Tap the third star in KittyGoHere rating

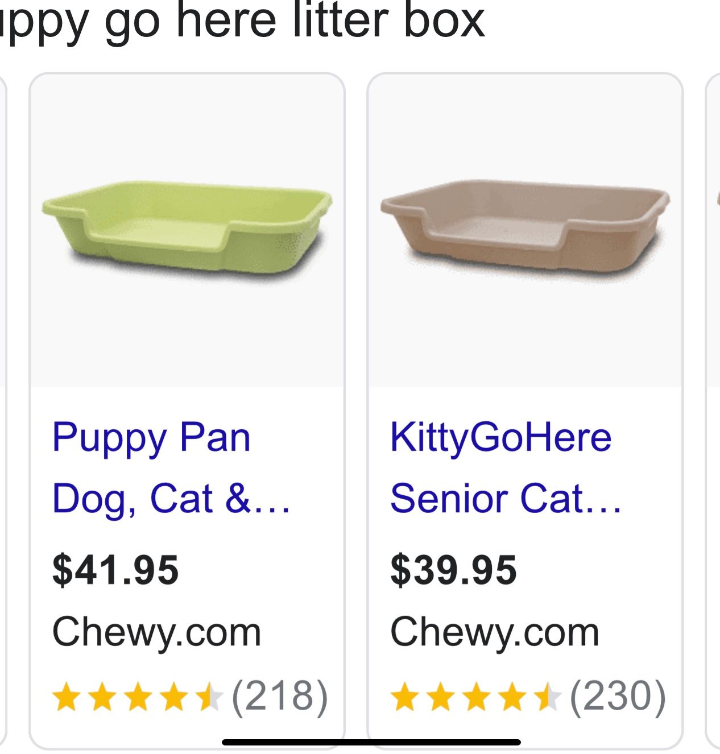pos(476,697)
